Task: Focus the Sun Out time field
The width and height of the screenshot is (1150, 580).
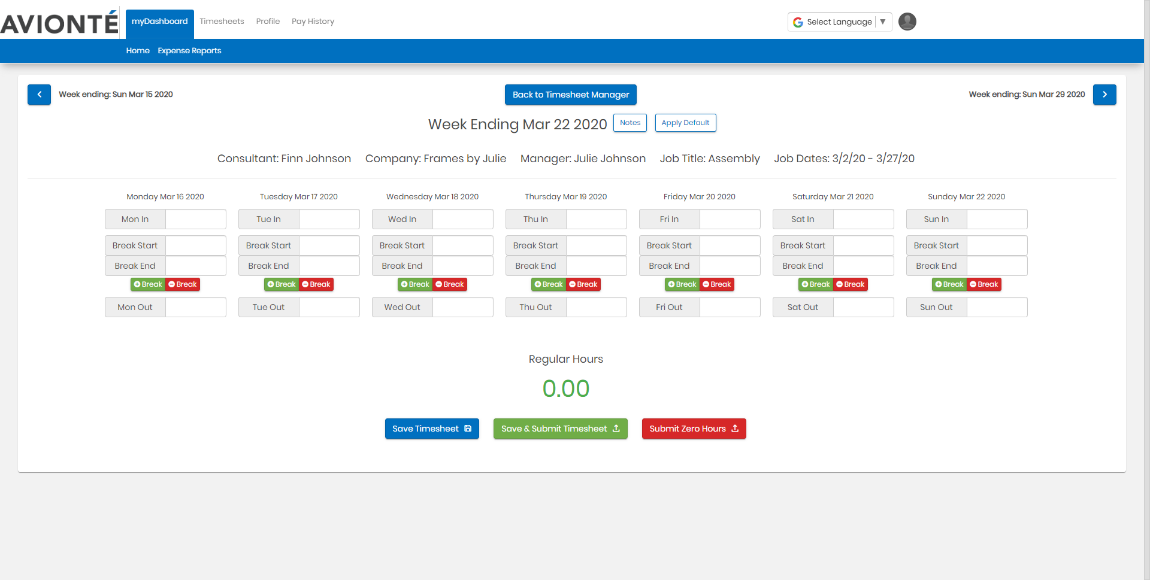Action: (997, 307)
